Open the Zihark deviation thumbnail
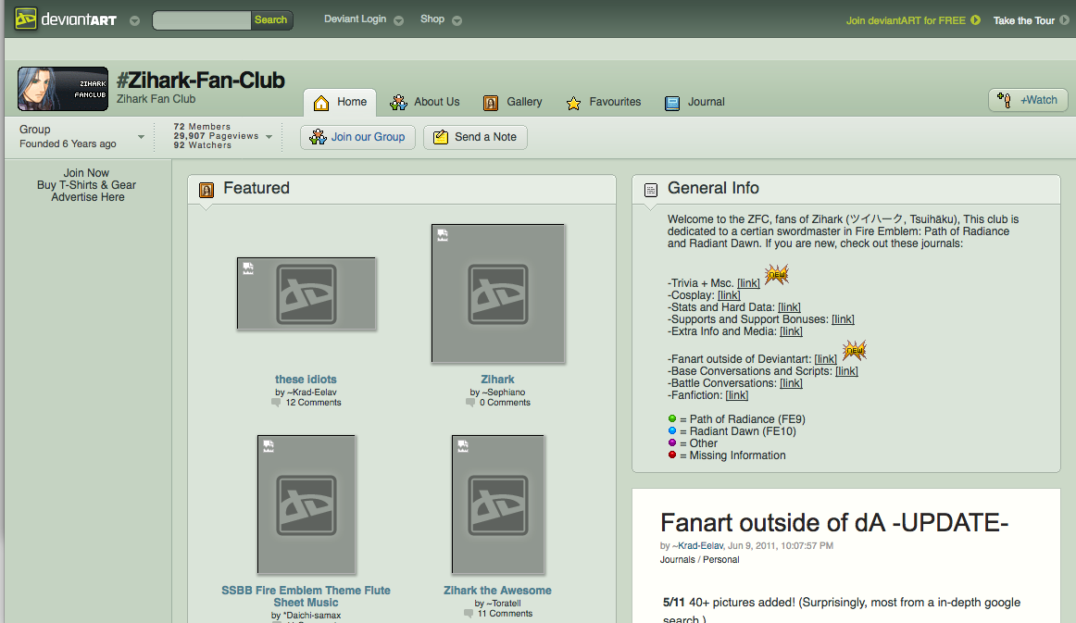Screen dimensions: 1076x623 click(x=498, y=293)
